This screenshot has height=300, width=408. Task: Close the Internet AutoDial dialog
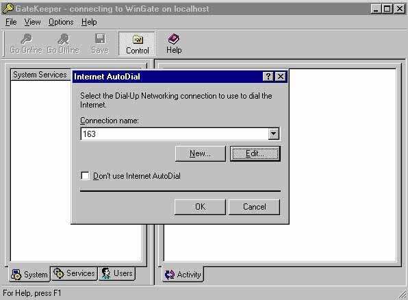click(281, 77)
